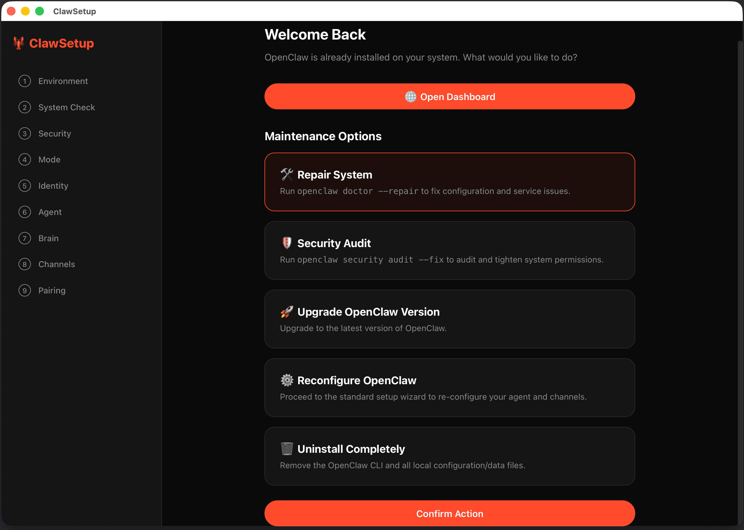Select the Uninstall Completely maintenance option
Image resolution: width=744 pixels, height=530 pixels.
pyautogui.click(x=450, y=456)
